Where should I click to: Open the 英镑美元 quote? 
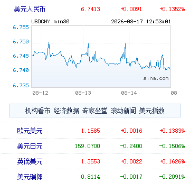30,161
